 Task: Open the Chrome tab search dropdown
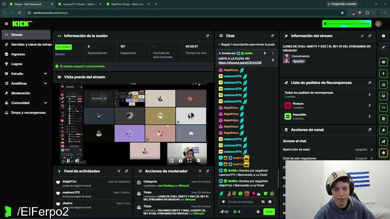(x=4, y=4)
